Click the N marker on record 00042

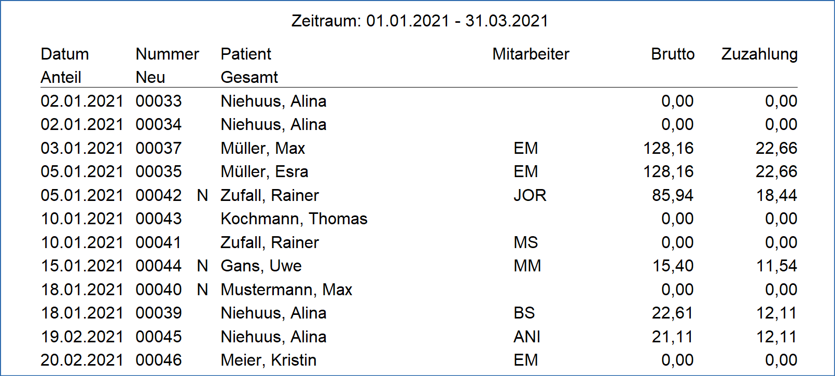202,195
